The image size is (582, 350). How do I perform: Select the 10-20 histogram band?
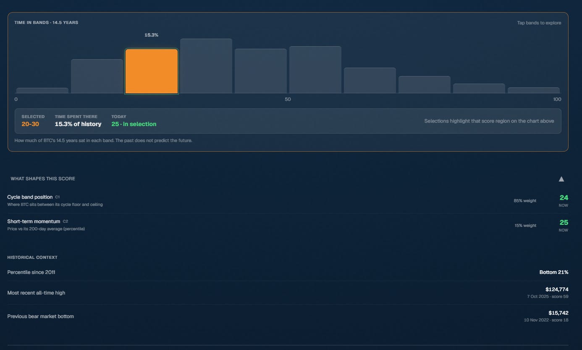(97, 76)
